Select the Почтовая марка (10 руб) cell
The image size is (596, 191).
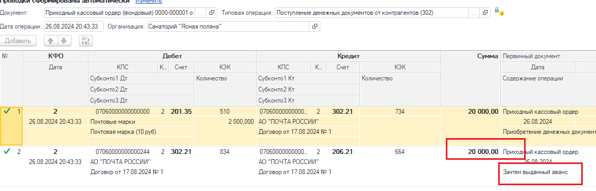pos(141,132)
